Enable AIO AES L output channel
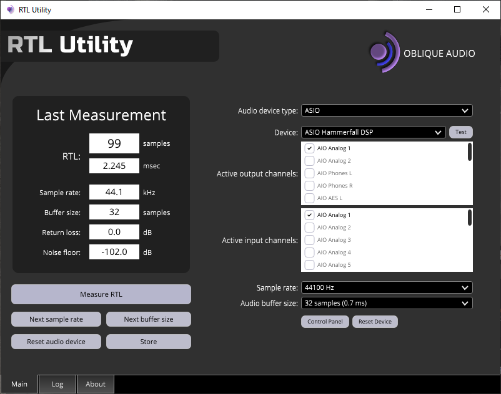The height and width of the screenshot is (394, 501). coord(309,198)
